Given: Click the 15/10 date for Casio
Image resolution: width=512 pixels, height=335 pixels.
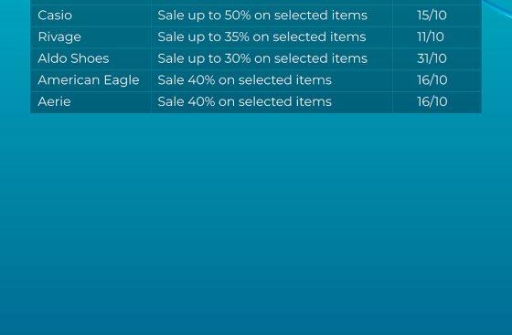Looking at the screenshot, I should [432, 16].
